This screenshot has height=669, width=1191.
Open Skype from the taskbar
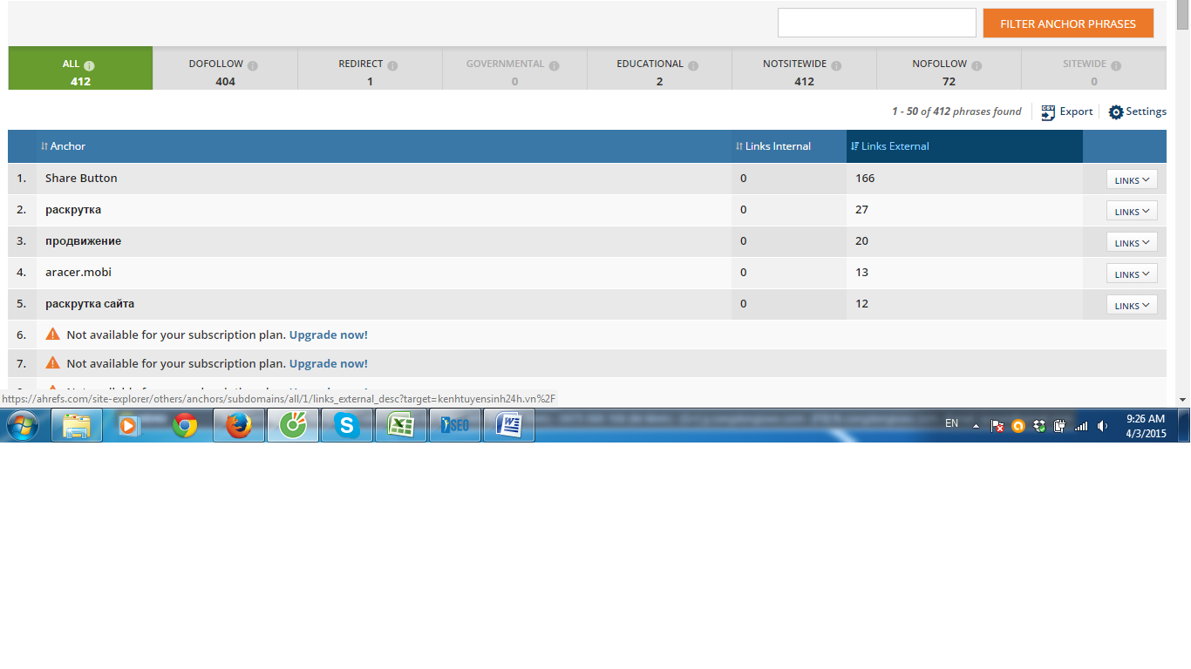click(347, 425)
